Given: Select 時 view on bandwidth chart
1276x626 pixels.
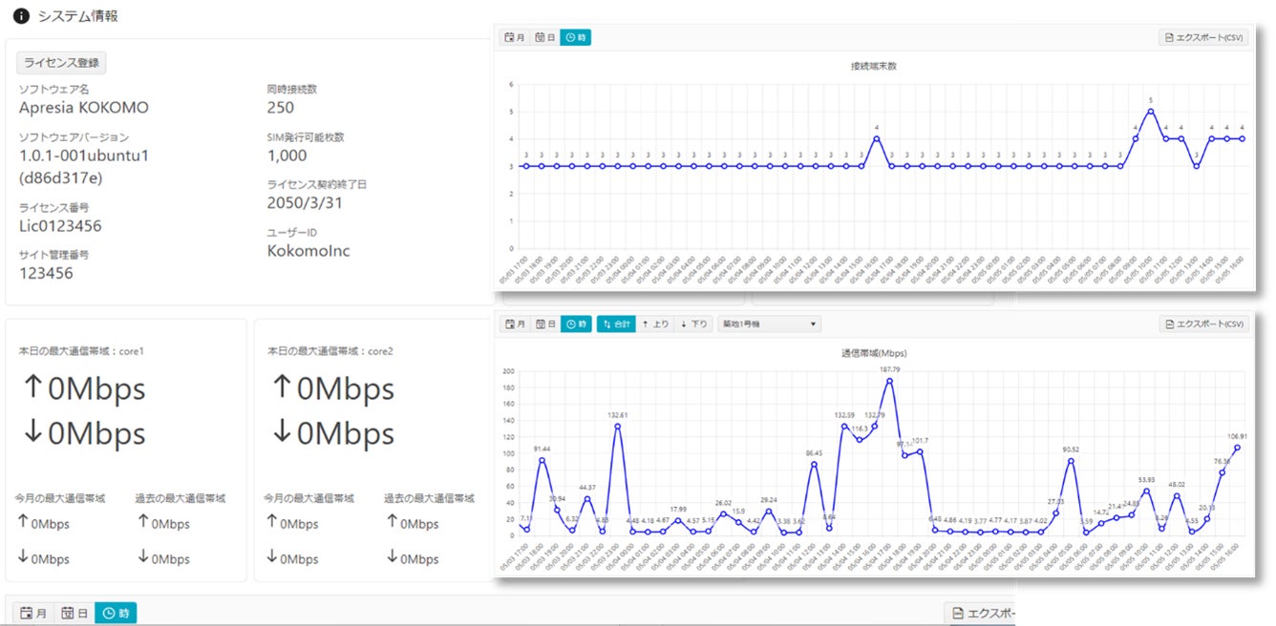Looking at the screenshot, I should pyautogui.click(x=576, y=324).
